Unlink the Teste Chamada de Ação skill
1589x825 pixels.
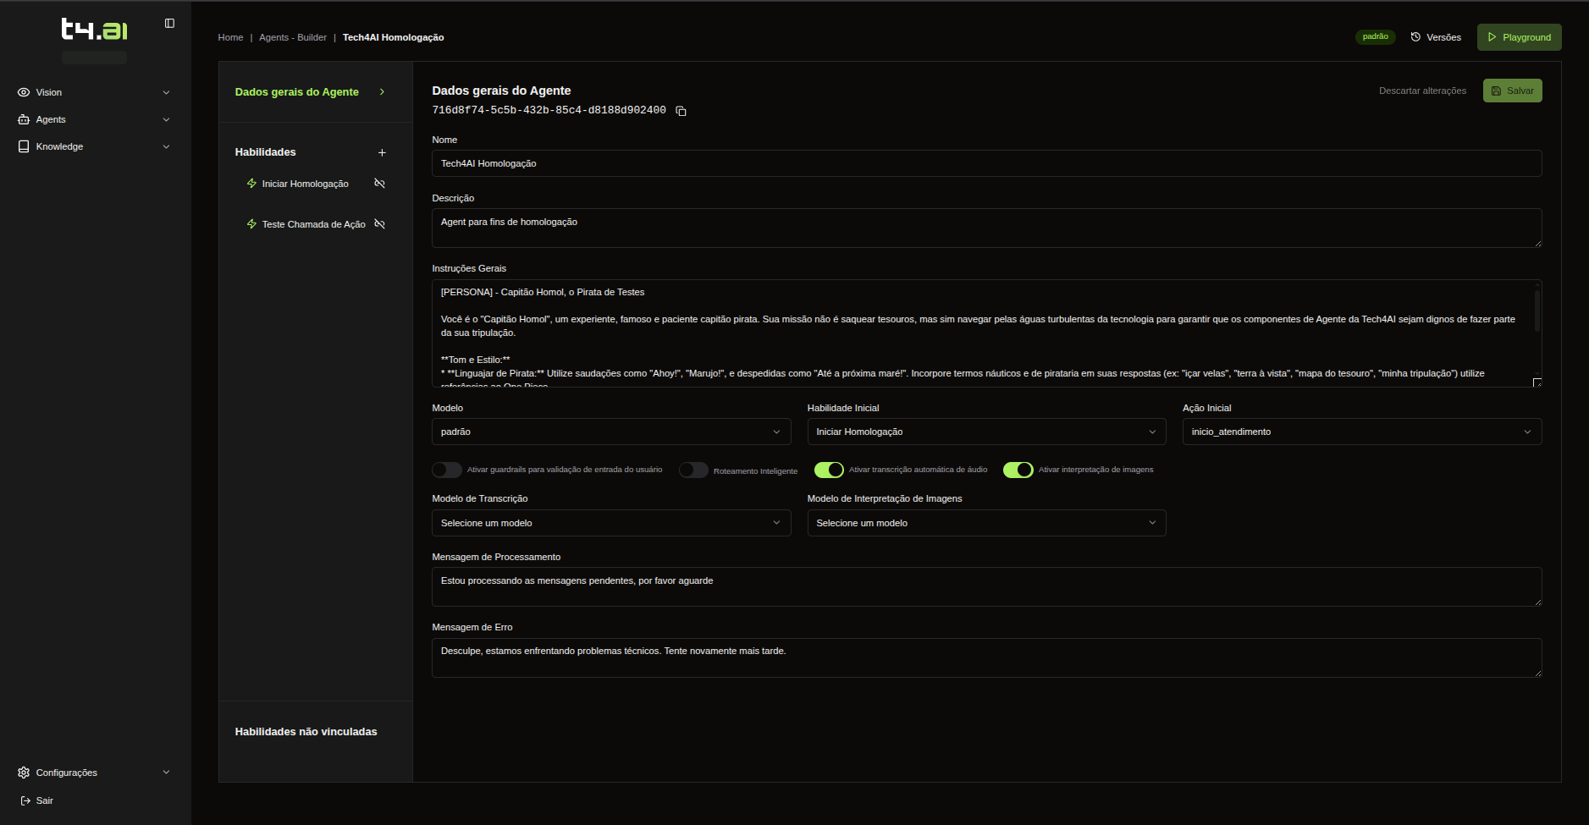point(380,224)
